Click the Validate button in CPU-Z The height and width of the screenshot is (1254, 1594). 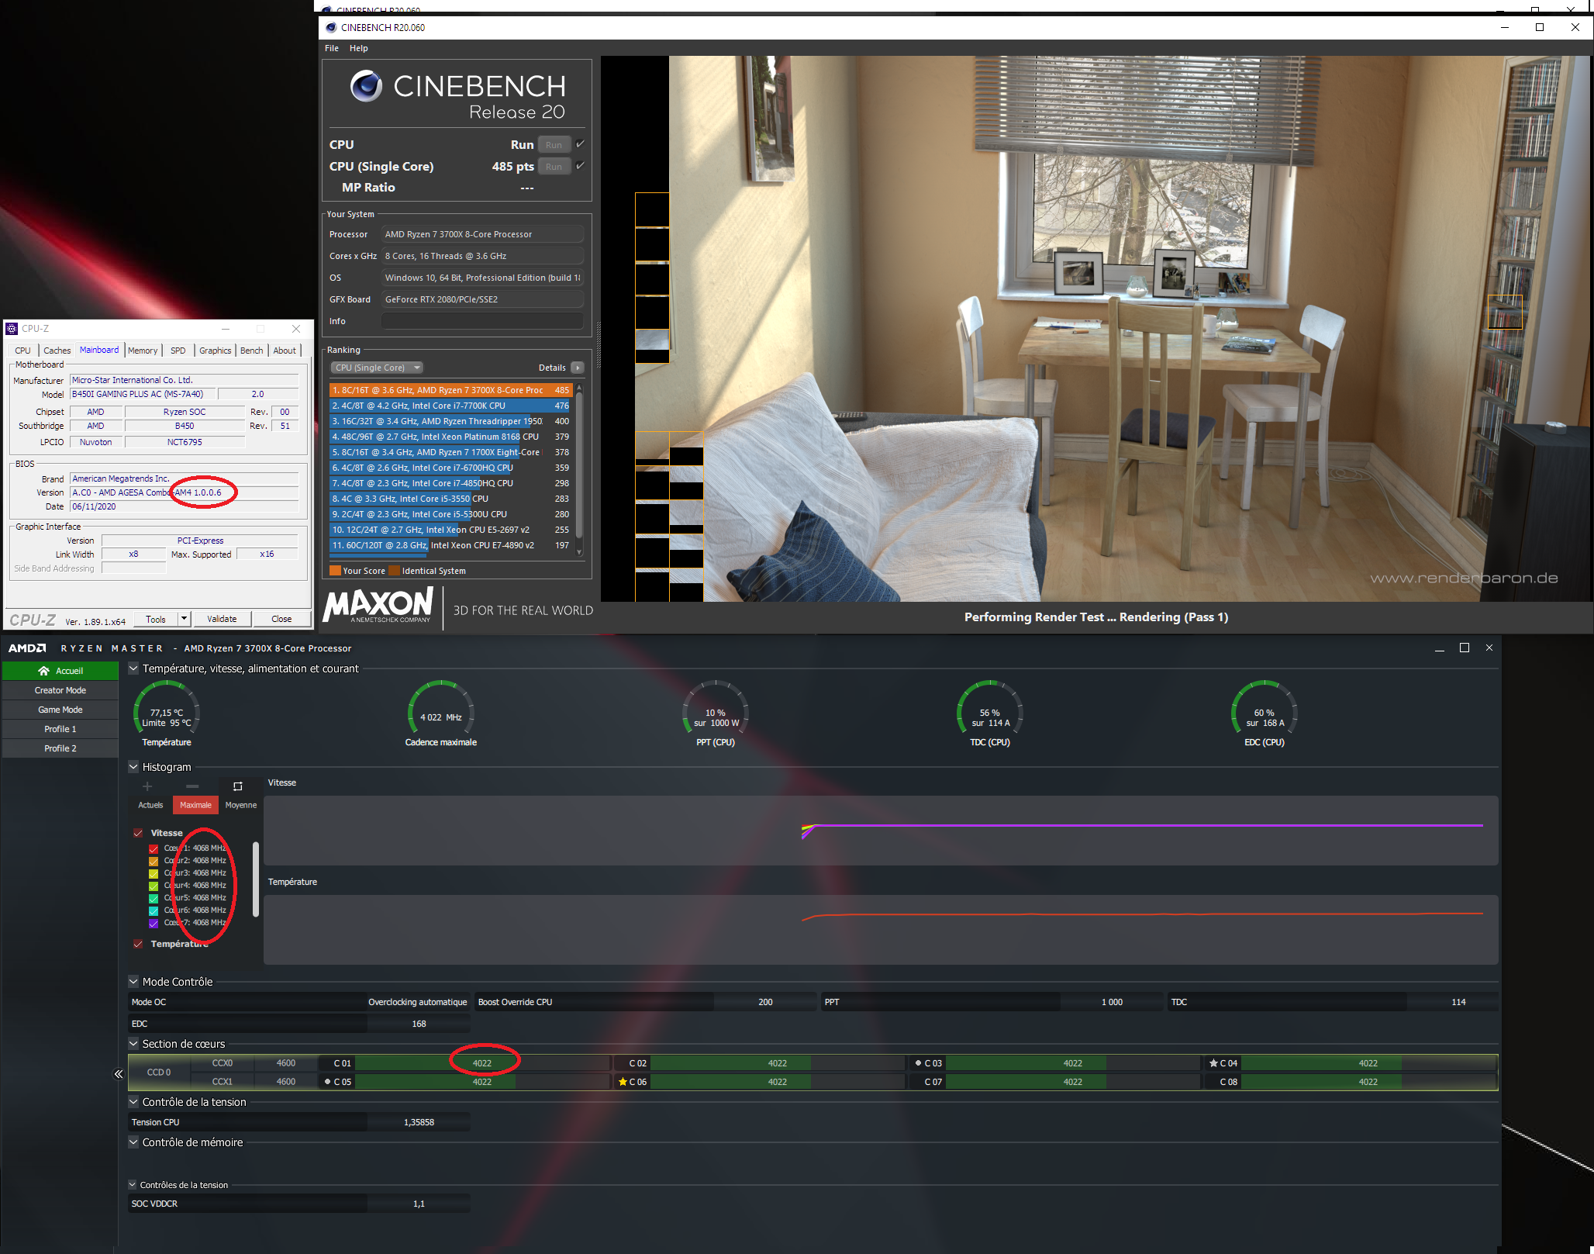tap(222, 619)
